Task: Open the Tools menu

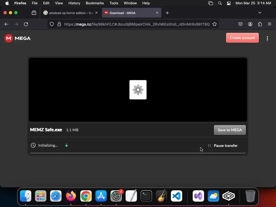Action: pos(114,3)
